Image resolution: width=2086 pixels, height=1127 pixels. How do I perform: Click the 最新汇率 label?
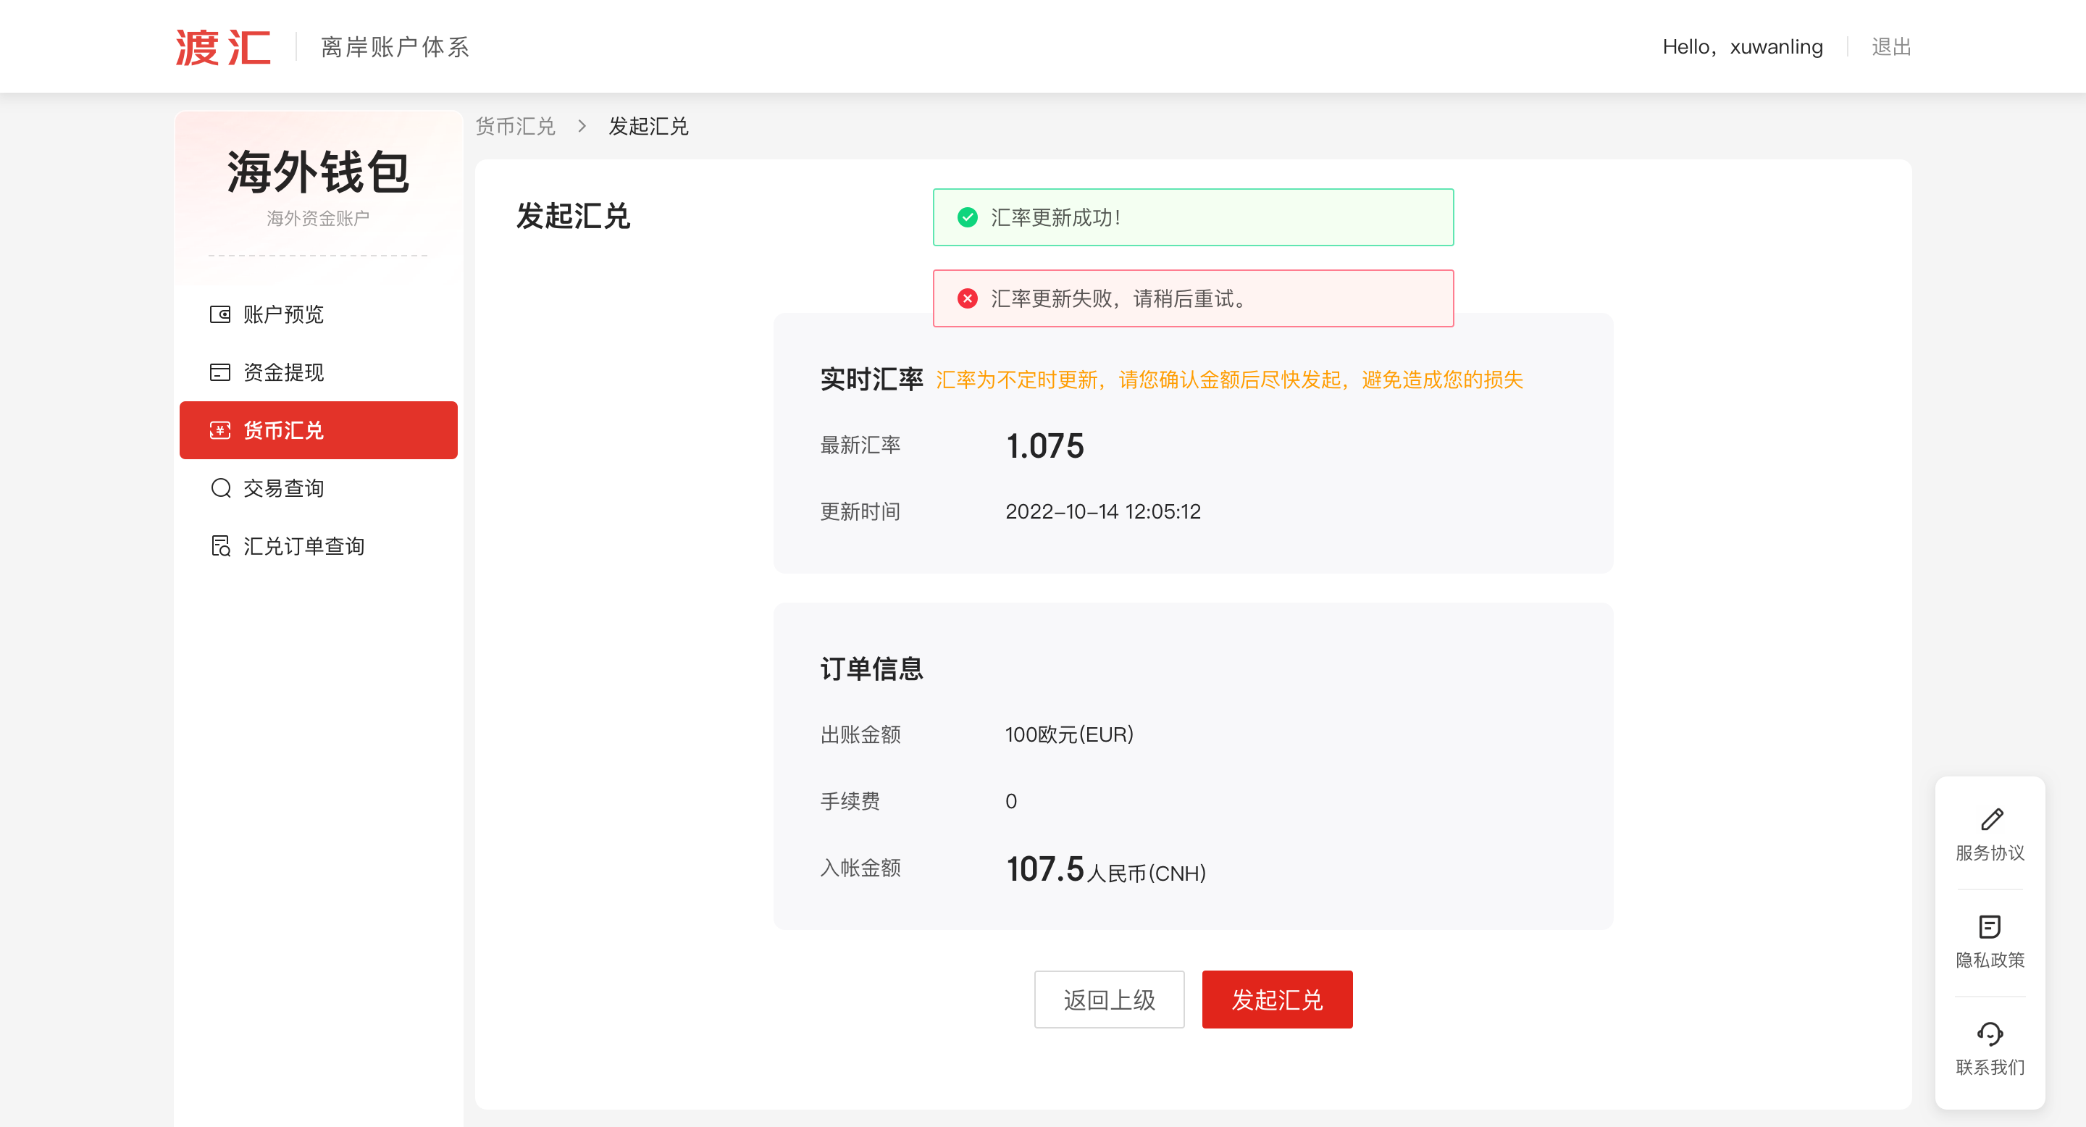pos(860,445)
